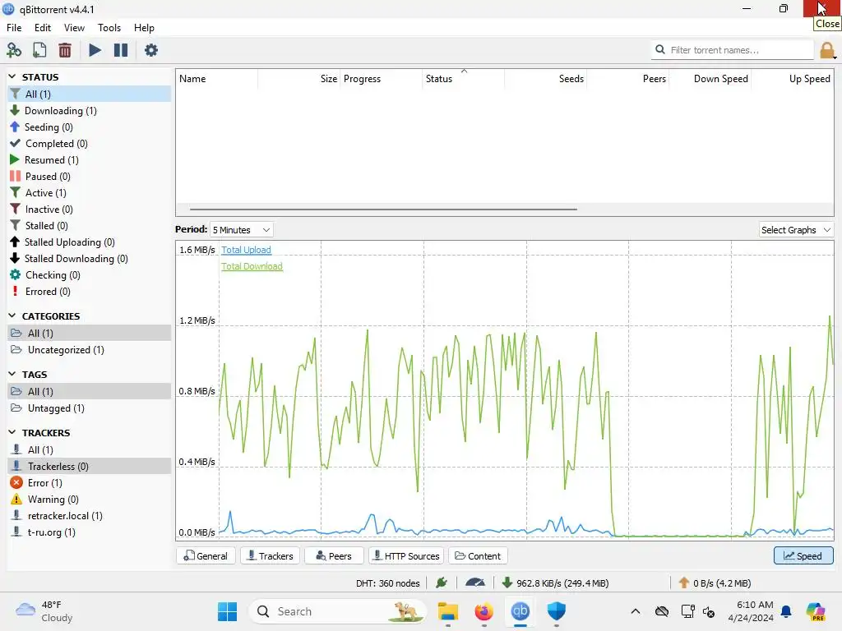Image resolution: width=842 pixels, height=631 pixels.
Task: Click the lock UI padlock icon
Action: [x=827, y=50]
